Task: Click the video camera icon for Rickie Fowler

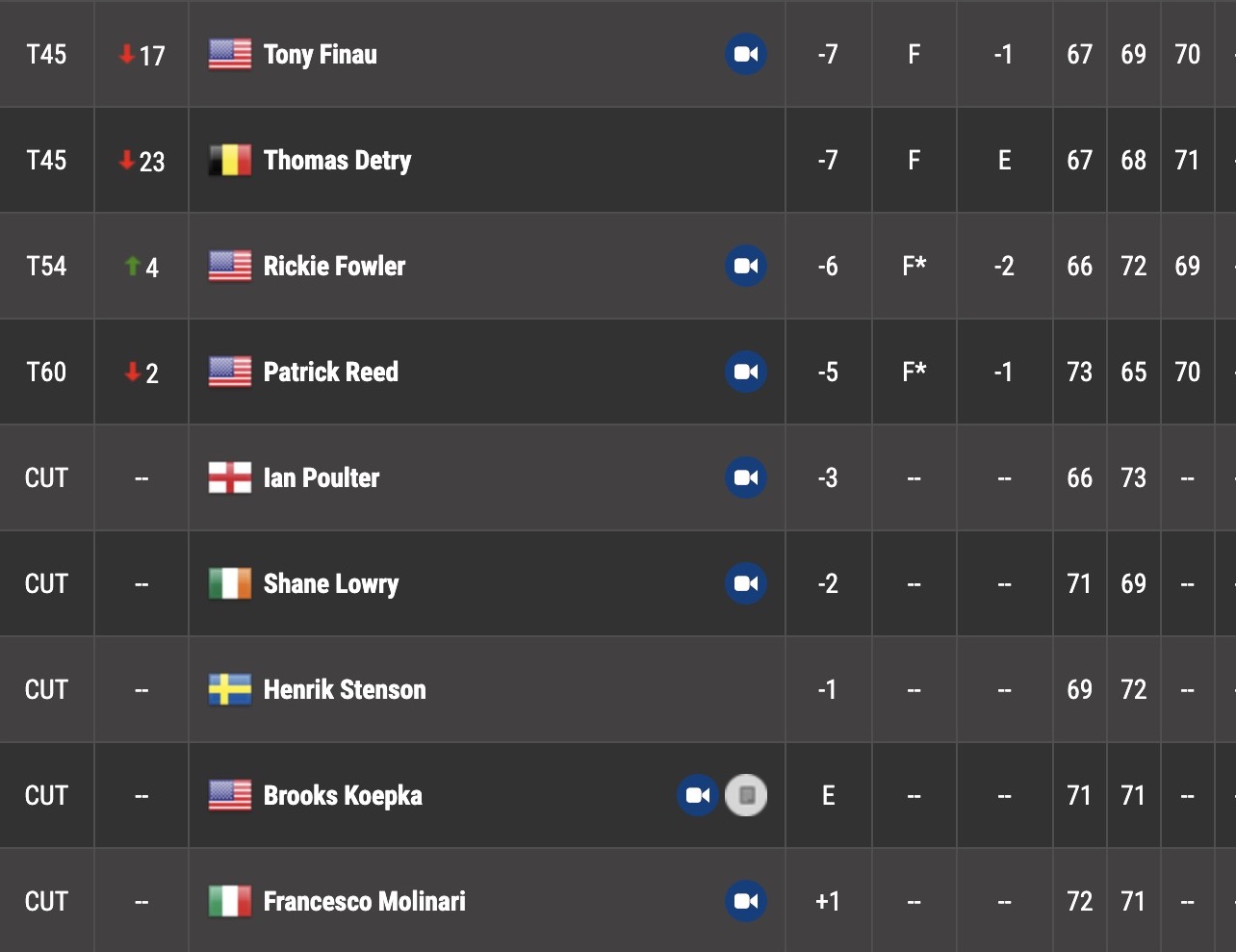Action: pos(746,266)
